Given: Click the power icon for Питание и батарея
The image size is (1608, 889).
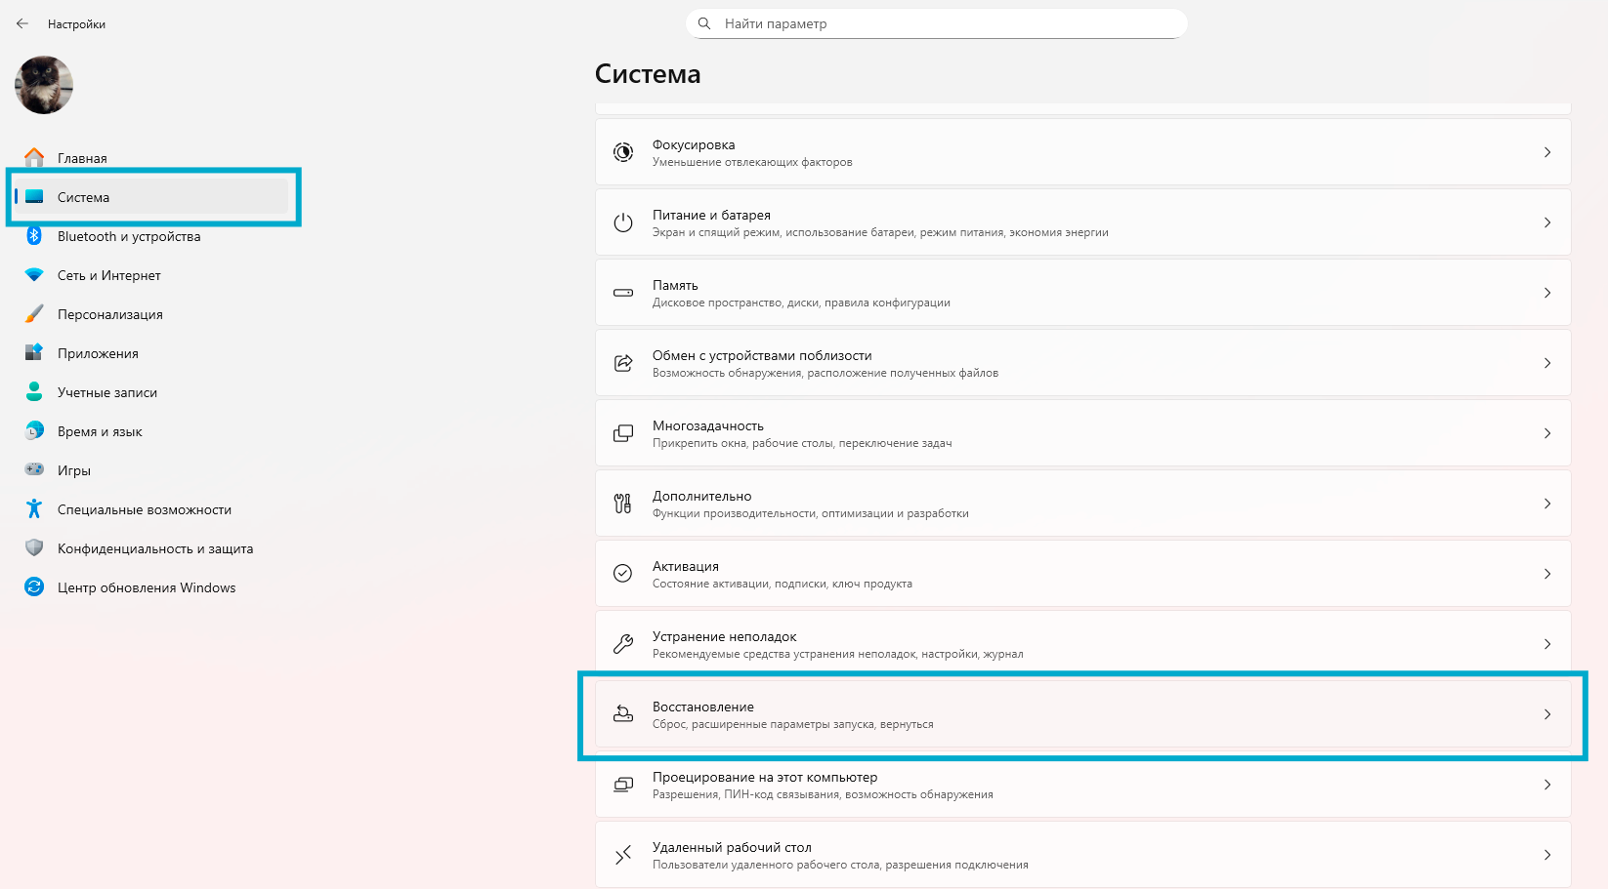Looking at the screenshot, I should 622,222.
